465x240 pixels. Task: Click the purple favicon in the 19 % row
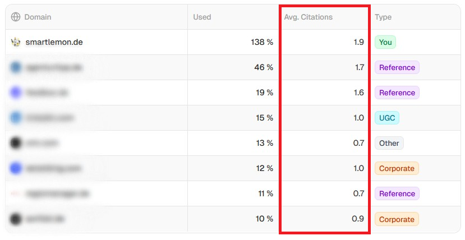[x=16, y=93]
